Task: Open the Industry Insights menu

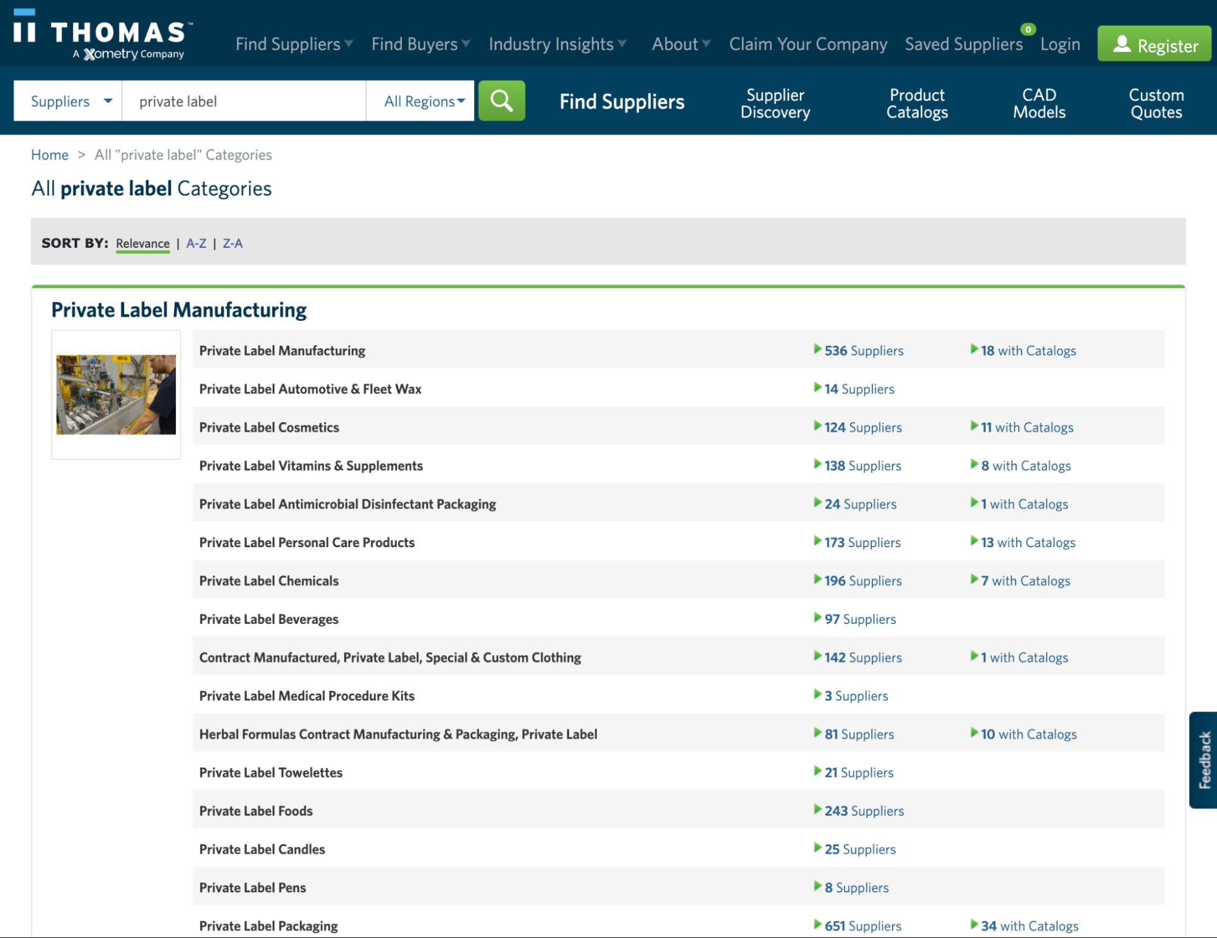Action: click(556, 44)
